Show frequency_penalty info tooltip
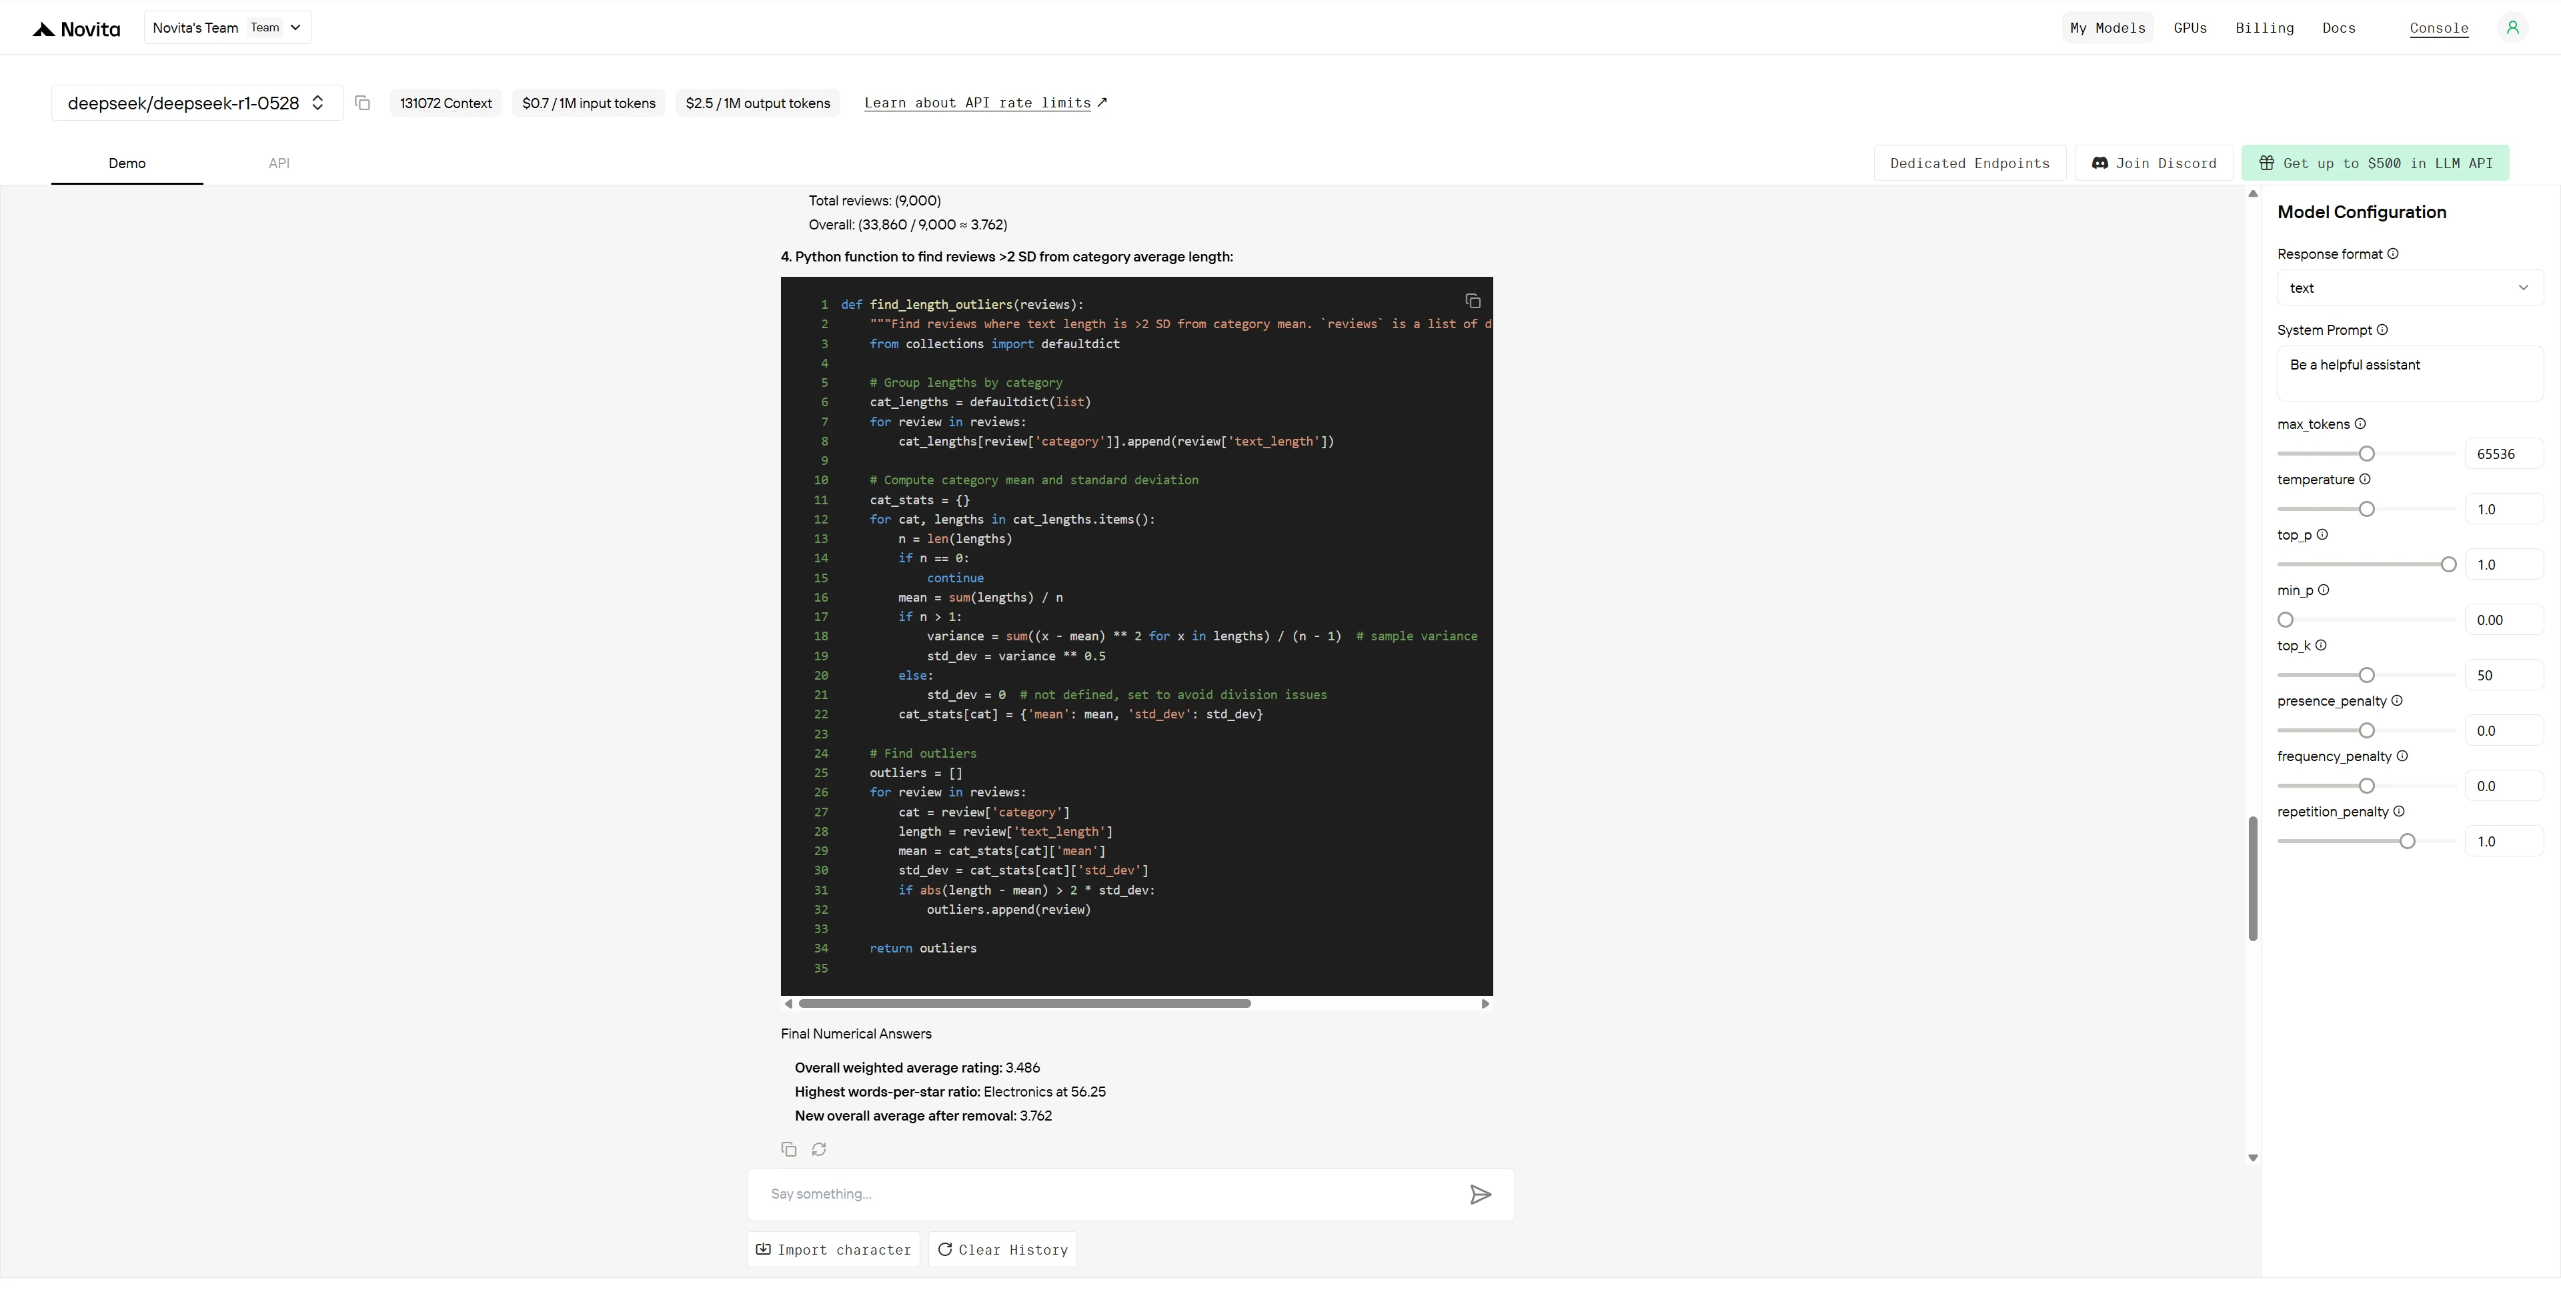 click(x=2402, y=756)
